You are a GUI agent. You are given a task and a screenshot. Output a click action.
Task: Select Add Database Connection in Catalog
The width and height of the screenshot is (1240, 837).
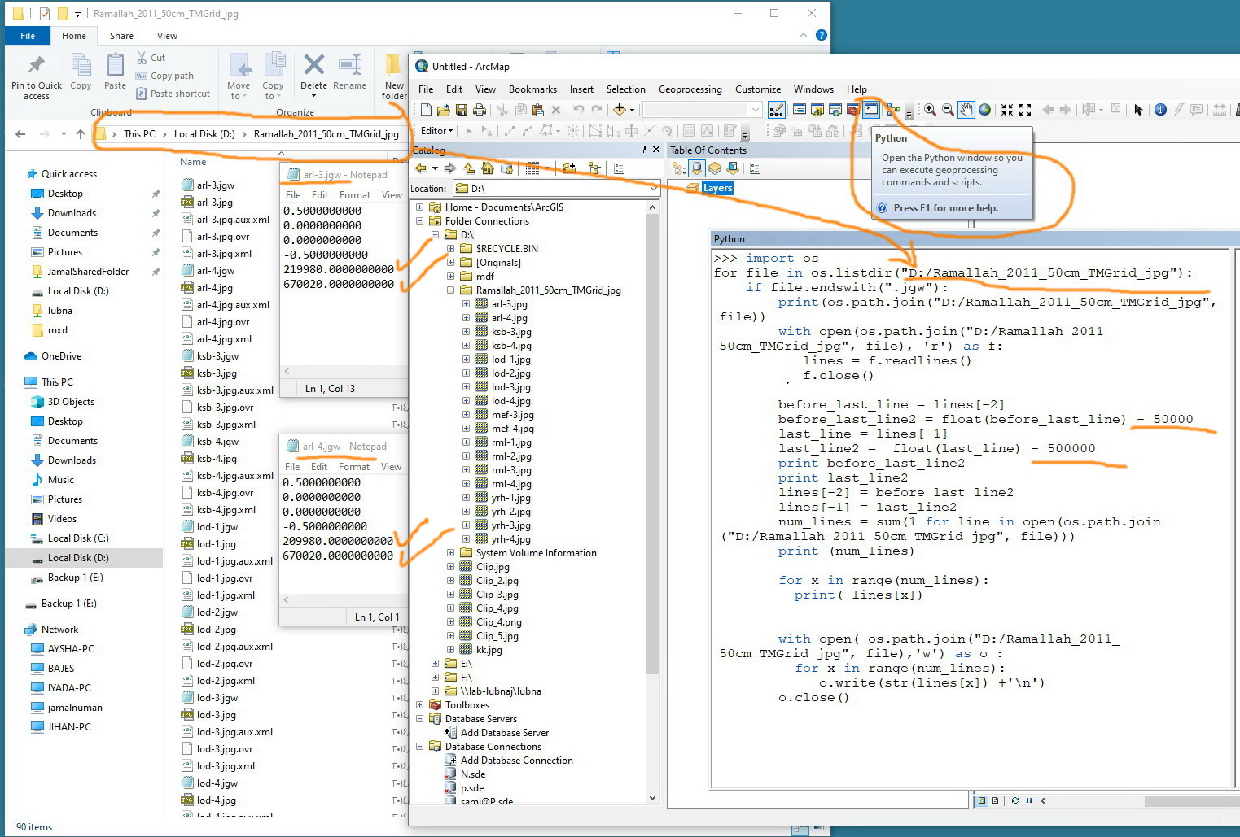pos(516,761)
